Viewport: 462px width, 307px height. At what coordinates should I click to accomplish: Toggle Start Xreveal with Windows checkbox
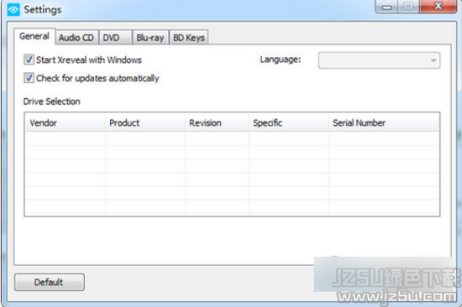point(29,60)
